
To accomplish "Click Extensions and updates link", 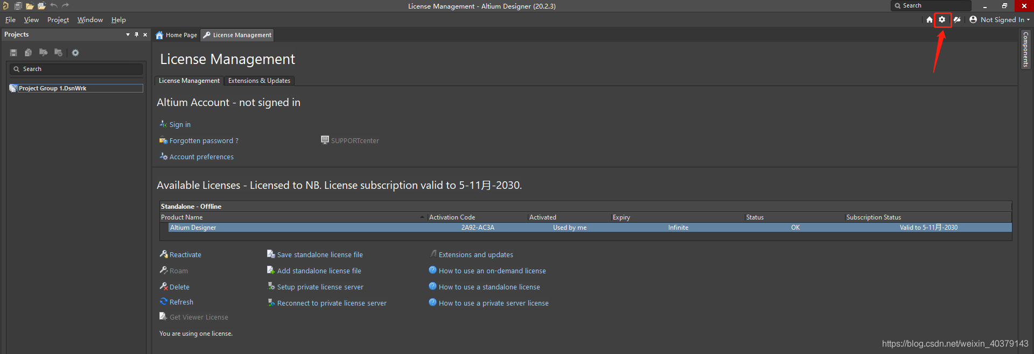I will [476, 254].
